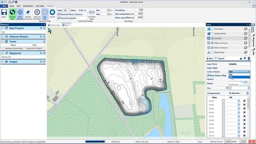Click the add icon in Waypoints header
256x144 pixels.
pos(41,53)
